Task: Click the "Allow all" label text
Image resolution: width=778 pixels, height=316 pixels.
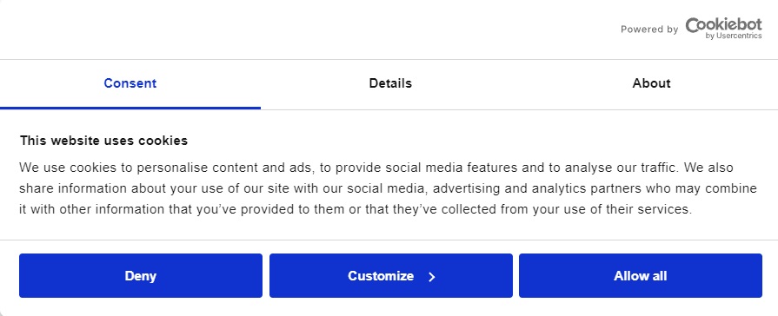Action: point(641,276)
